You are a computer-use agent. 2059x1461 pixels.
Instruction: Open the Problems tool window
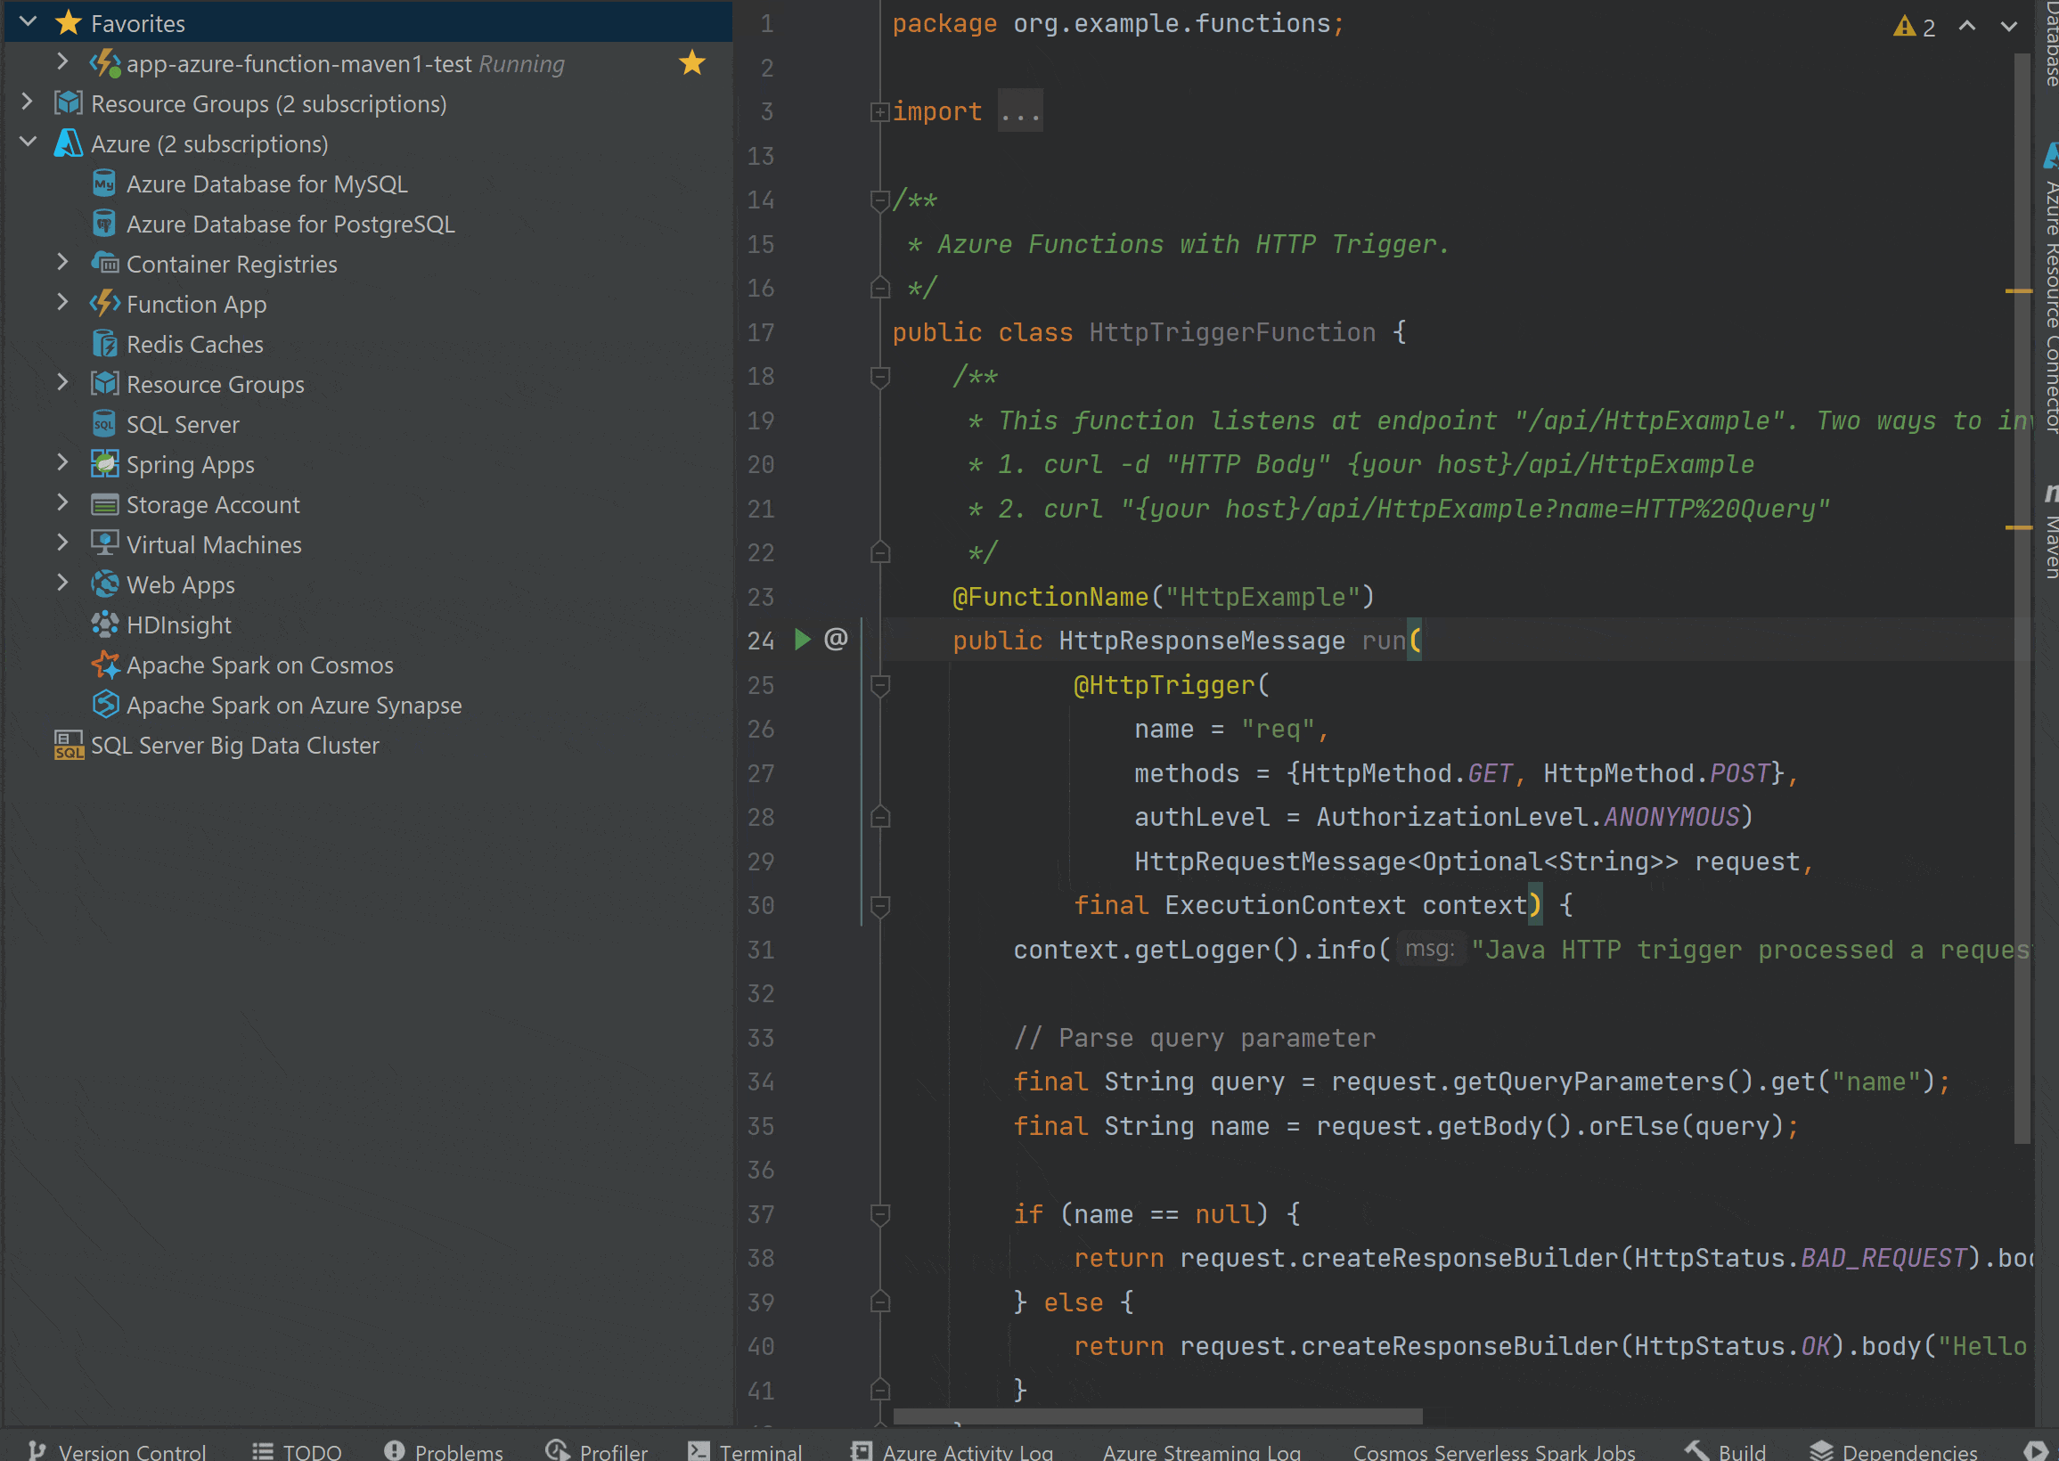click(x=444, y=1449)
